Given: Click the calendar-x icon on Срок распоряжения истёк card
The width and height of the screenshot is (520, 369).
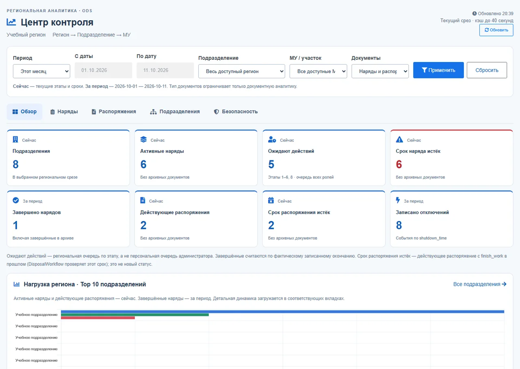Looking at the screenshot, I should 271,200.
